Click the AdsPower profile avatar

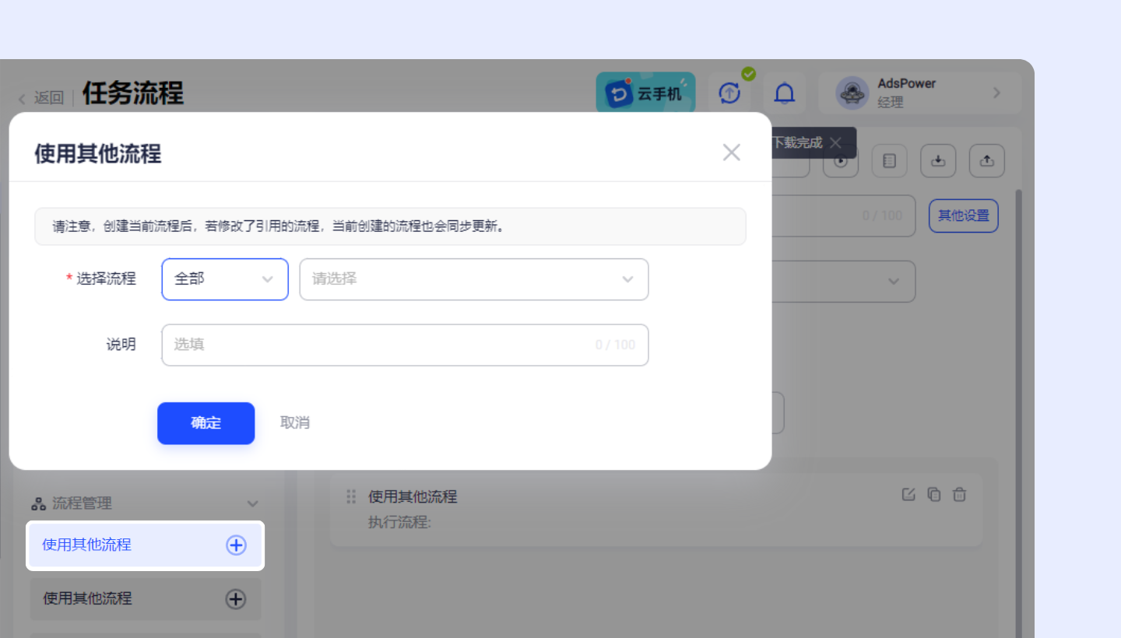point(852,93)
